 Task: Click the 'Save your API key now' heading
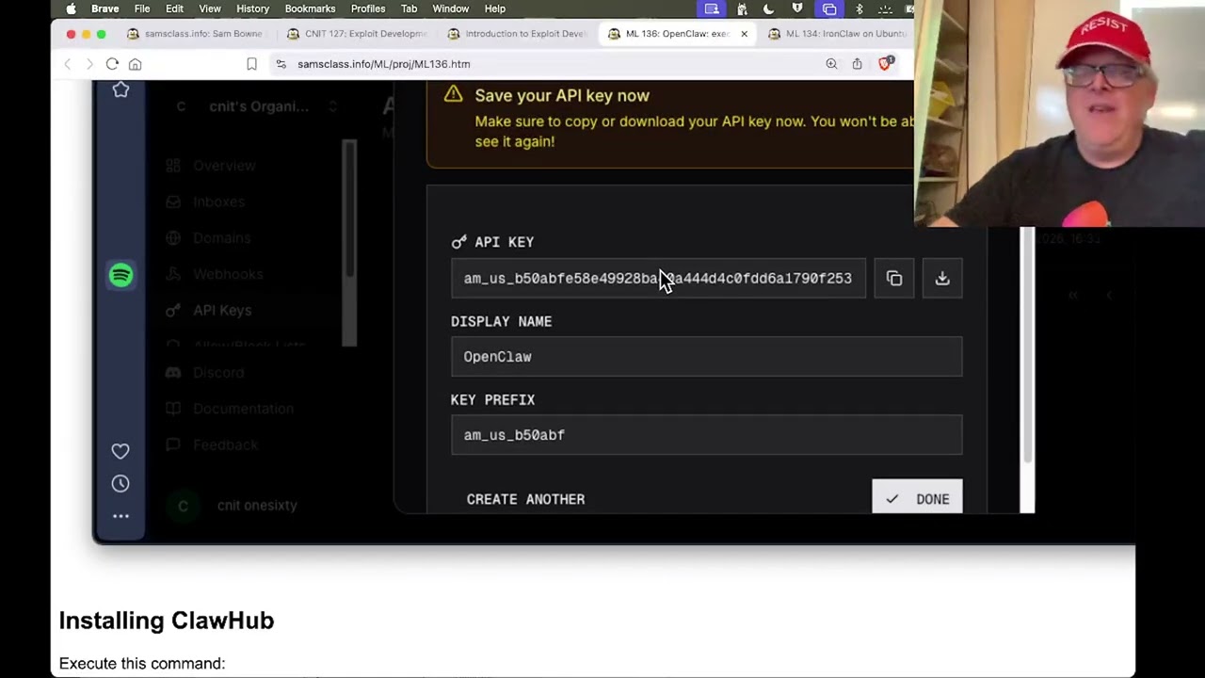tap(562, 95)
